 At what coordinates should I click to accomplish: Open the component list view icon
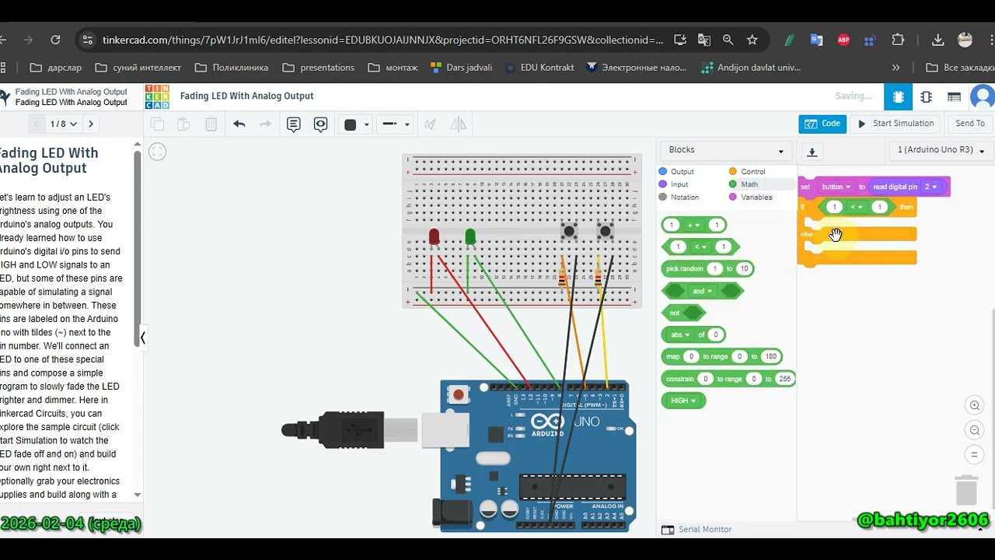coord(954,97)
